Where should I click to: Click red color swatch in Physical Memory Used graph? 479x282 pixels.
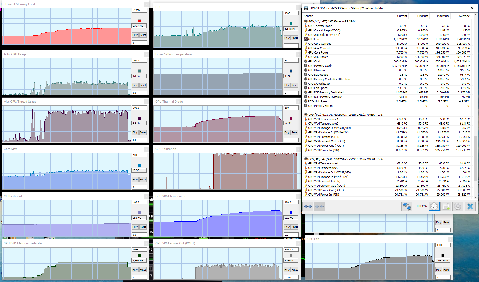point(139,21)
